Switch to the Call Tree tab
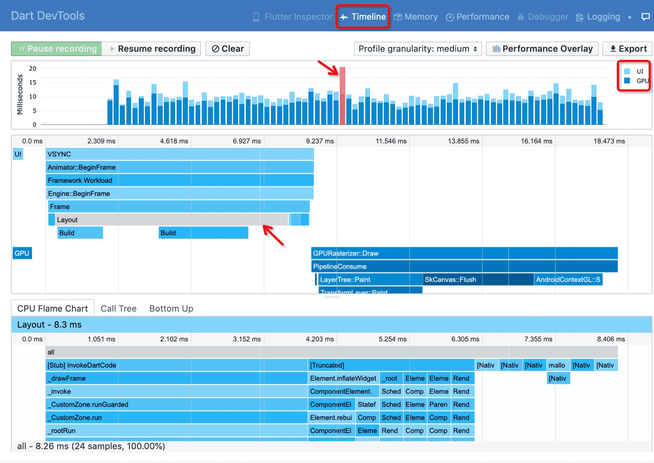The image size is (654, 463). pyautogui.click(x=119, y=309)
